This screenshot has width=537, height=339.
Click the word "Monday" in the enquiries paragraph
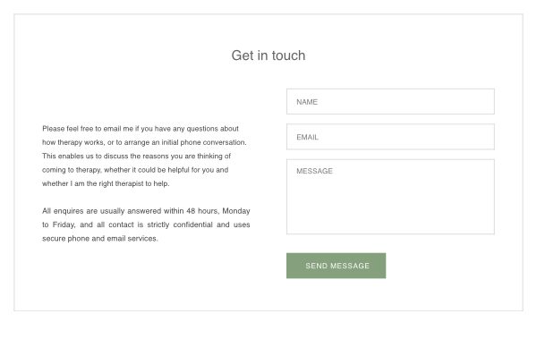tap(236, 211)
